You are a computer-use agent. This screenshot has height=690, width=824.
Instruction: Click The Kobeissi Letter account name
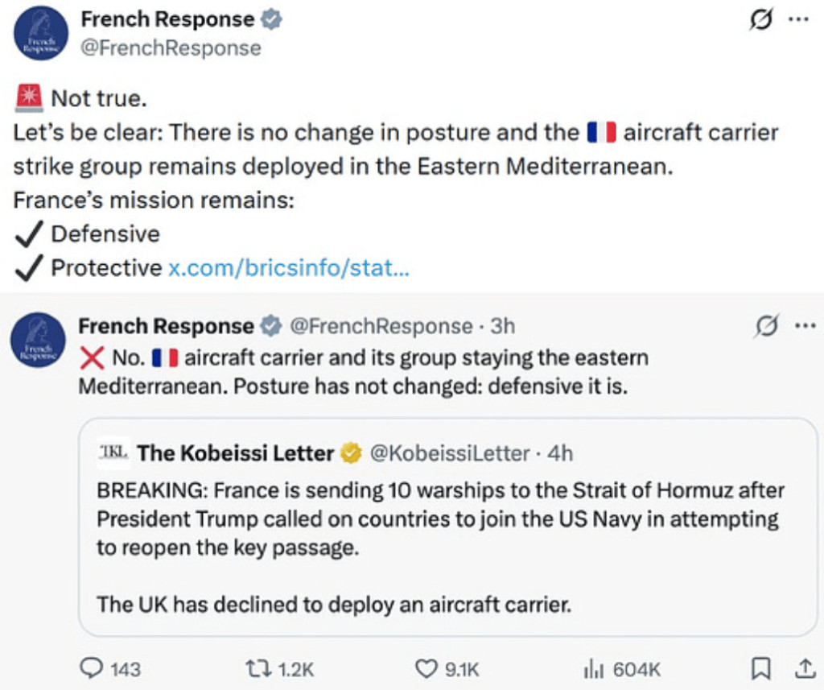pos(235,453)
